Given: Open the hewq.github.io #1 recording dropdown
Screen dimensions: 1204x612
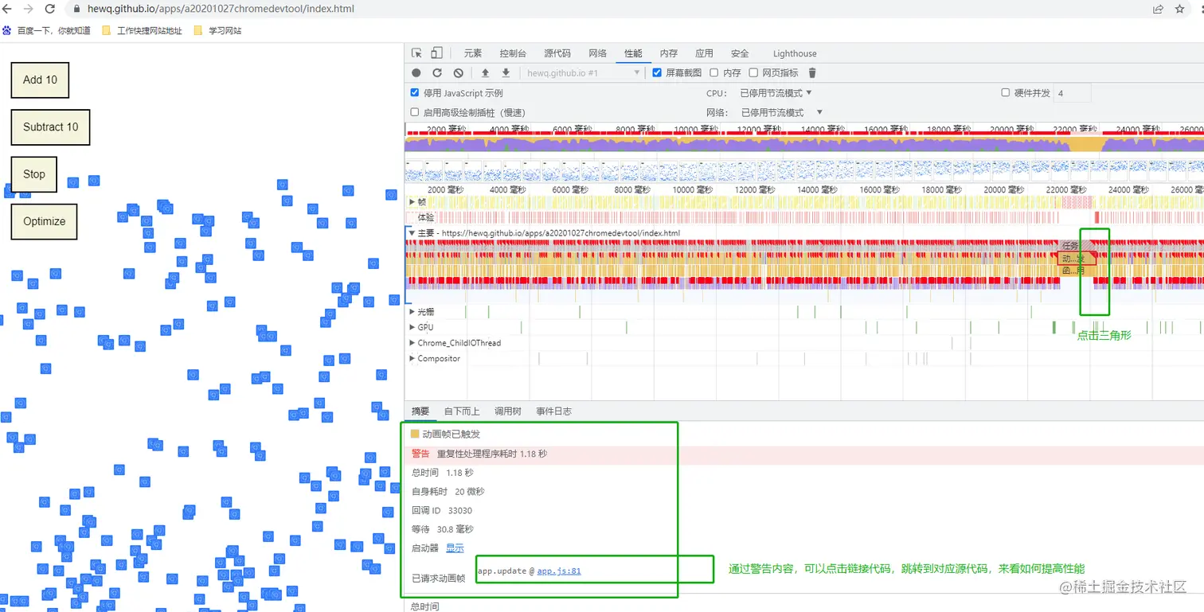Looking at the screenshot, I should click(x=583, y=73).
